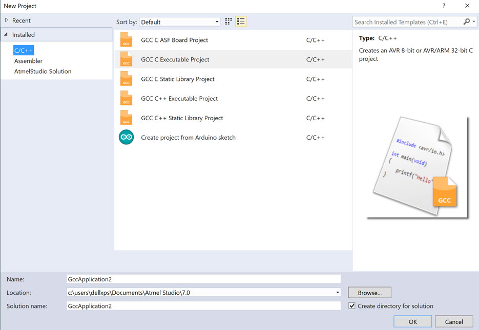Expand the Location path dropdown
The width and height of the screenshot is (479, 330).
pos(337,293)
